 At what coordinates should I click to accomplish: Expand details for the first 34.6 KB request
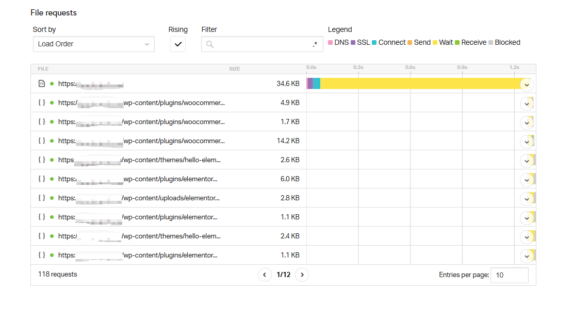tap(527, 84)
